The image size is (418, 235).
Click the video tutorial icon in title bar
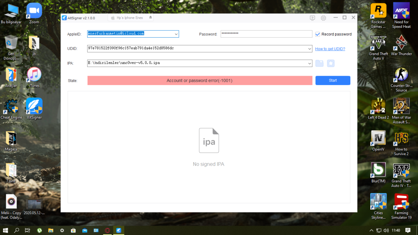click(x=312, y=18)
